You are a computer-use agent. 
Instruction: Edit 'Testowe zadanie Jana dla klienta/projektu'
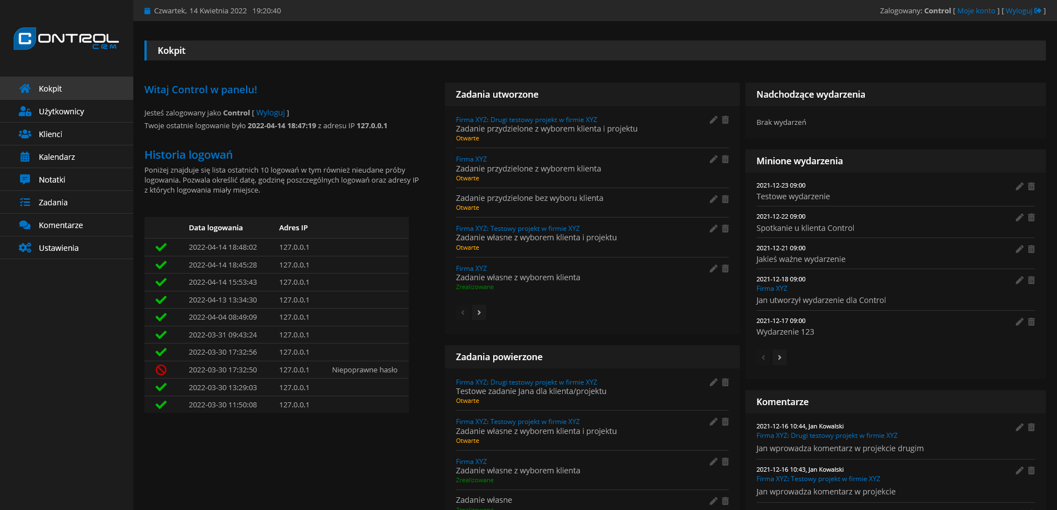[713, 382]
